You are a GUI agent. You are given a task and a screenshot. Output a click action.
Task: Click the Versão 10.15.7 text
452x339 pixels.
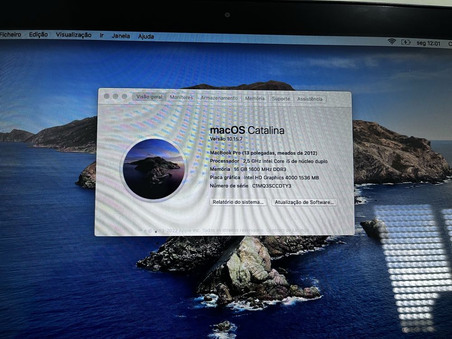tap(226, 139)
